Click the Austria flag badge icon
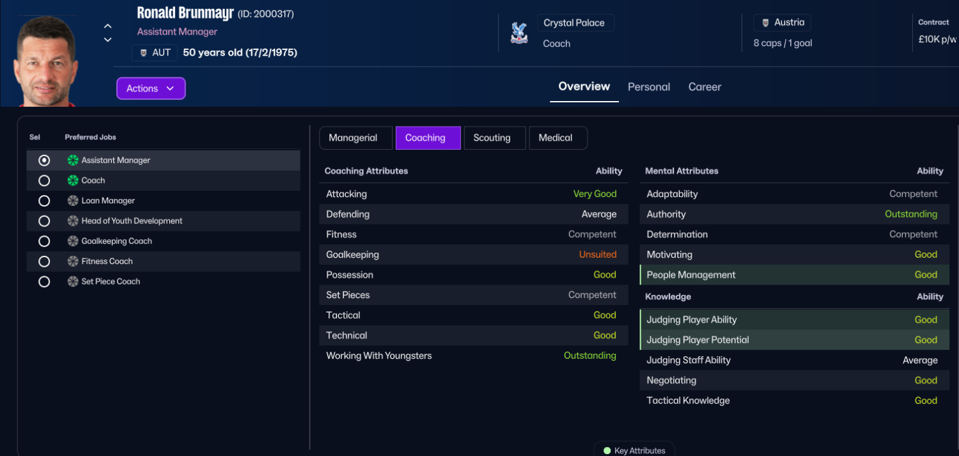 click(x=765, y=23)
